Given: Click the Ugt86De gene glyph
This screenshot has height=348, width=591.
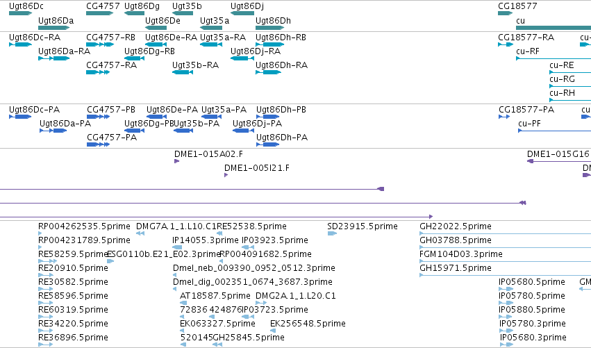Looking at the screenshot, I should pos(156,28).
